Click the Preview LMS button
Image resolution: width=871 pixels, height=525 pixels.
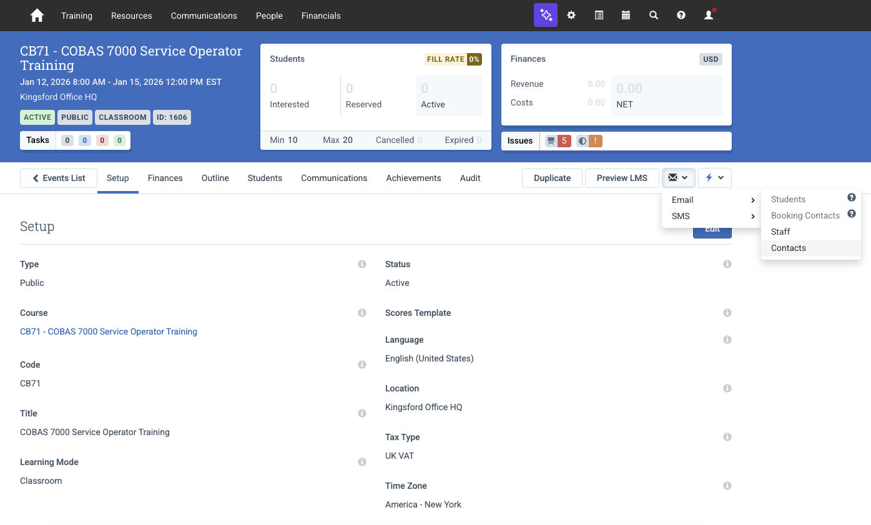pos(622,178)
